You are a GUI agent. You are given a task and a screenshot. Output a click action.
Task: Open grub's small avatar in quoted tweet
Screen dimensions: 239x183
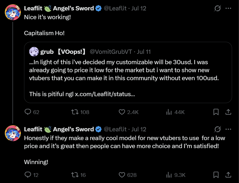pos(34,52)
